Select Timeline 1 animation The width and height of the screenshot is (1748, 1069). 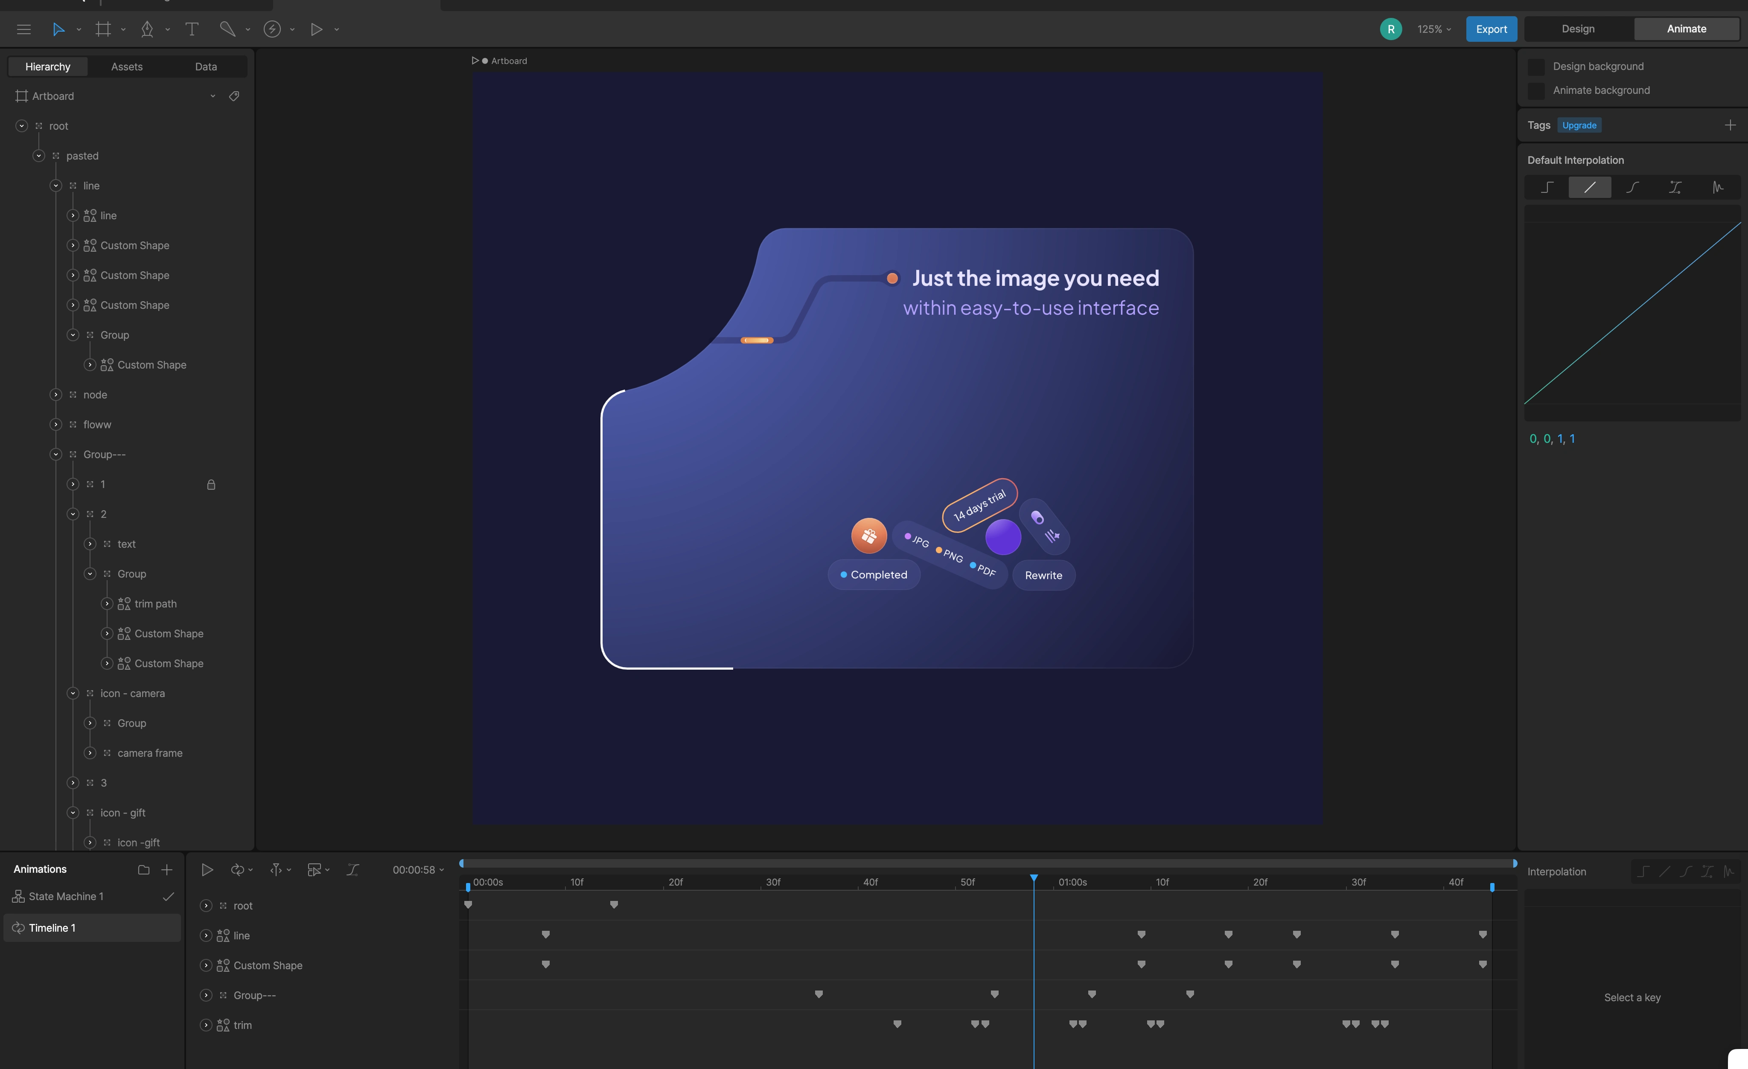(92, 928)
